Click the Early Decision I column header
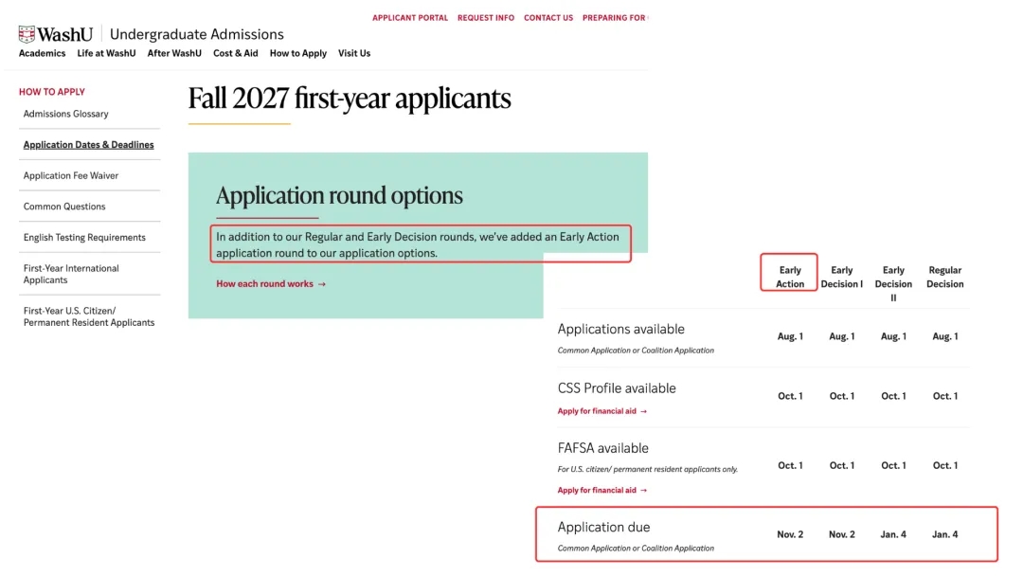This screenshot has height=576, width=1023. (x=842, y=277)
